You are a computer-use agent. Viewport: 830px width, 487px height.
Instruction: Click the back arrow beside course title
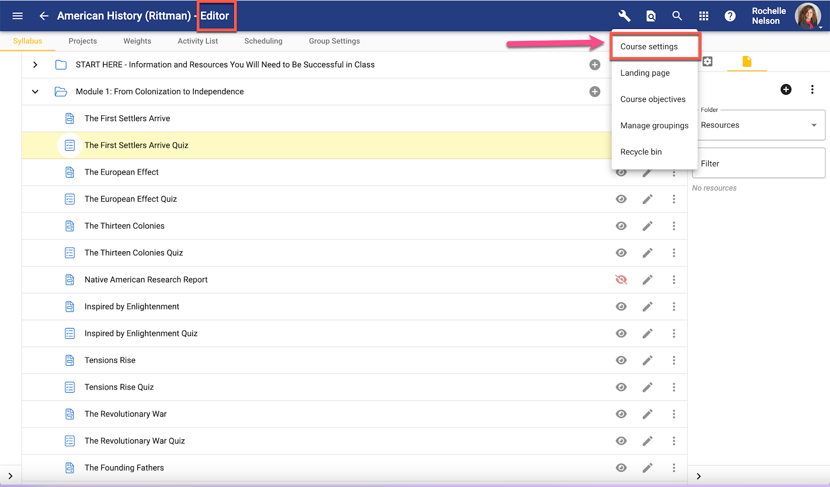tap(44, 16)
